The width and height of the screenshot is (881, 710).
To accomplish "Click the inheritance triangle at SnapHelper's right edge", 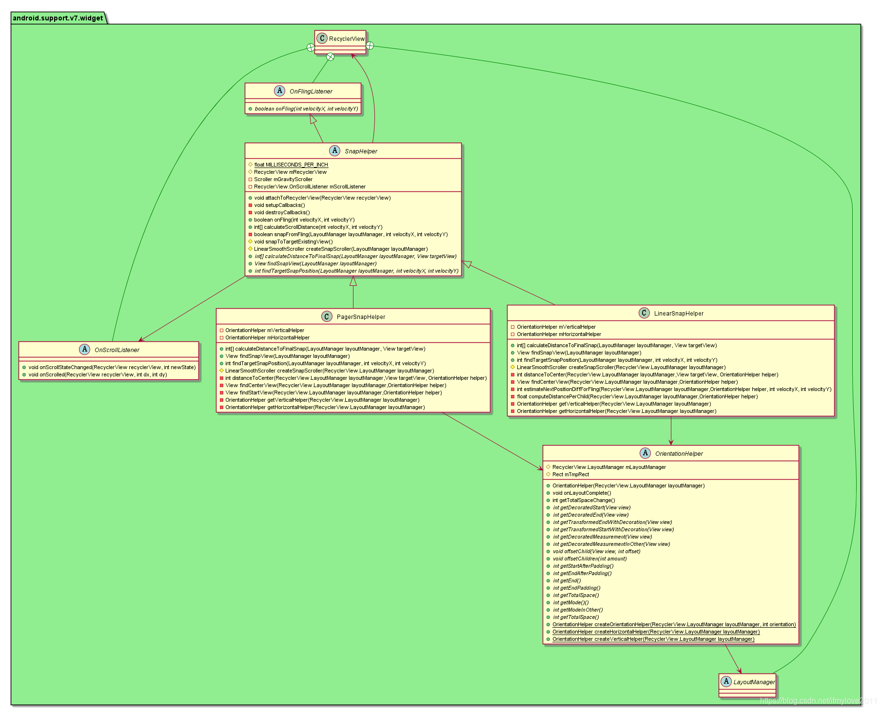I will click(x=467, y=264).
